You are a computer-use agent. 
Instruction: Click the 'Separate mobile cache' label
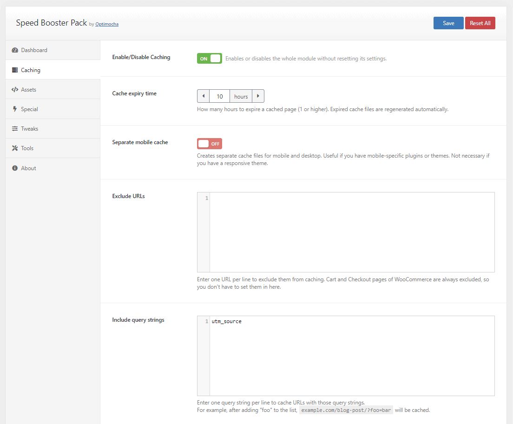[x=140, y=142]
